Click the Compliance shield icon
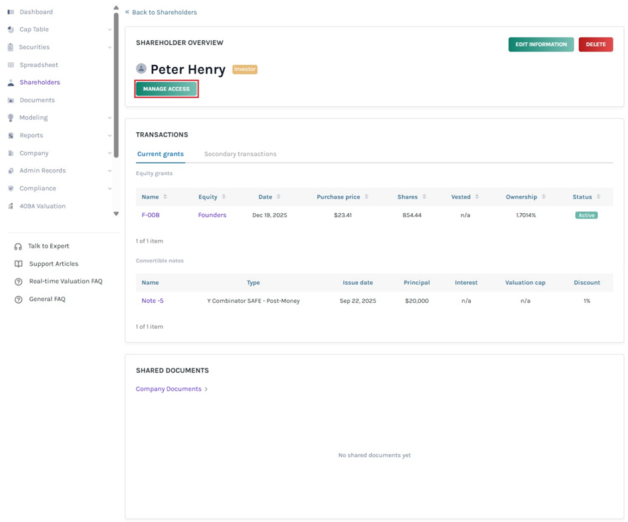The width and height of the screenshot is (628, 522). (x=11, y=188)
